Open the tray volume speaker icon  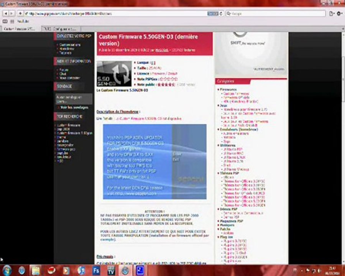pos(319,271)
